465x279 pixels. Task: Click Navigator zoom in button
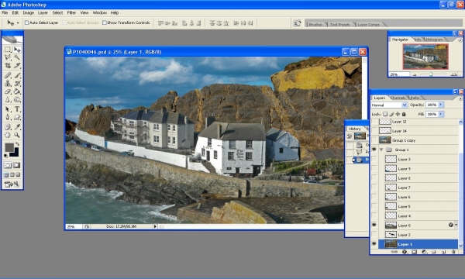[453, 74]
